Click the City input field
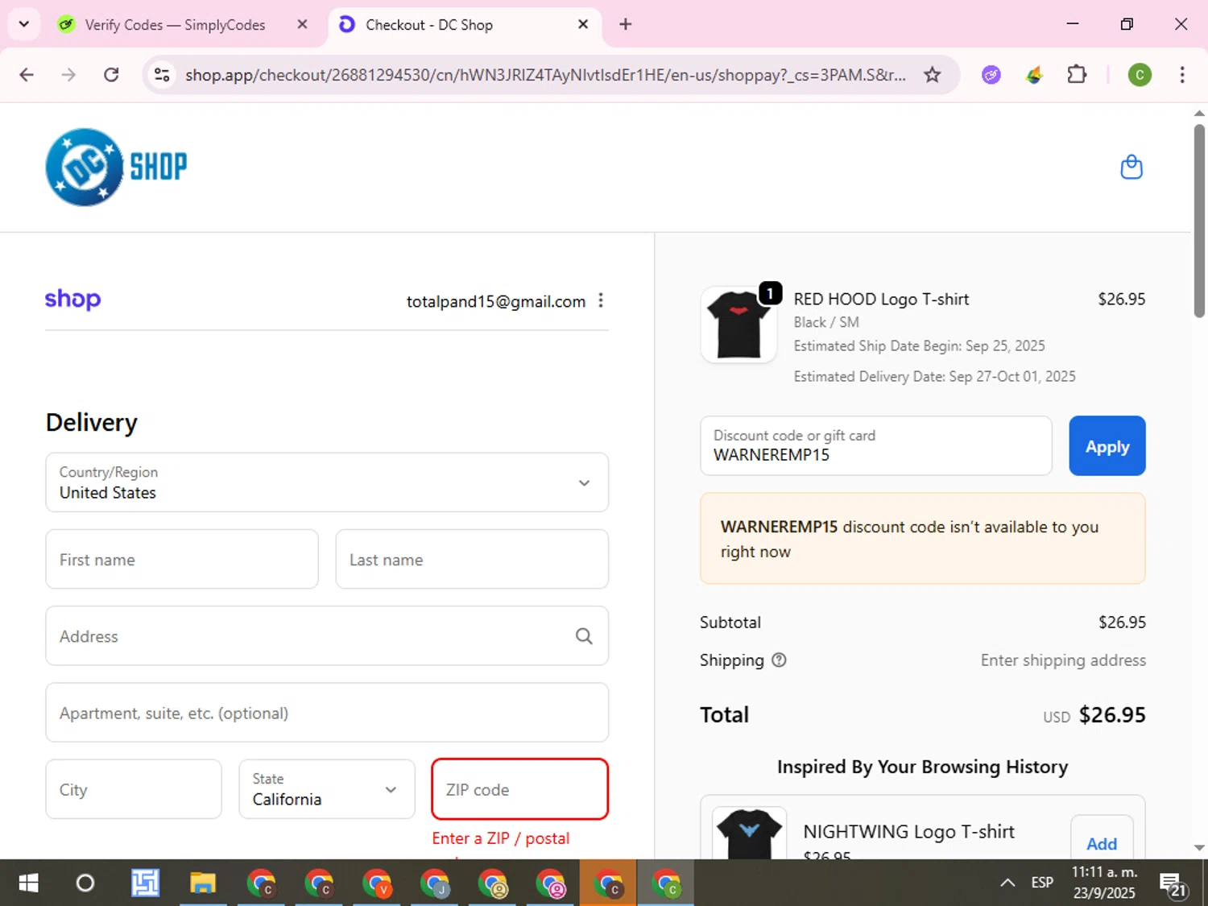 point(134,789)
